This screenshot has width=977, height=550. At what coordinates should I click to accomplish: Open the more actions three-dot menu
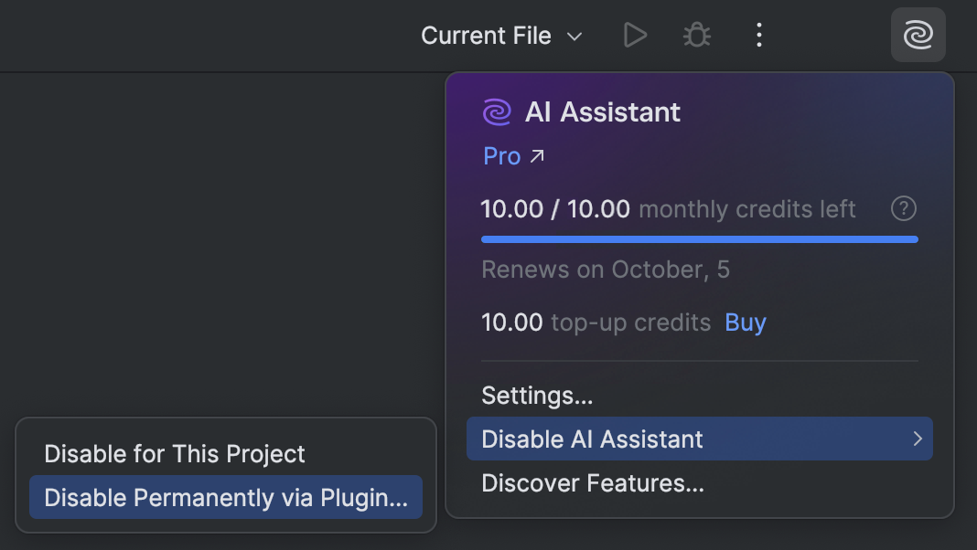coord(758,35)
